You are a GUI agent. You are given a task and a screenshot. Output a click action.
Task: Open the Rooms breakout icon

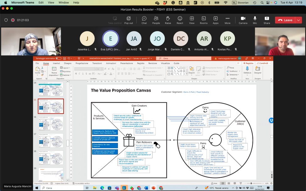[x=204, y=20]
